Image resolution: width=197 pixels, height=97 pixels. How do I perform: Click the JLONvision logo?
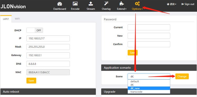coord(13,6)
